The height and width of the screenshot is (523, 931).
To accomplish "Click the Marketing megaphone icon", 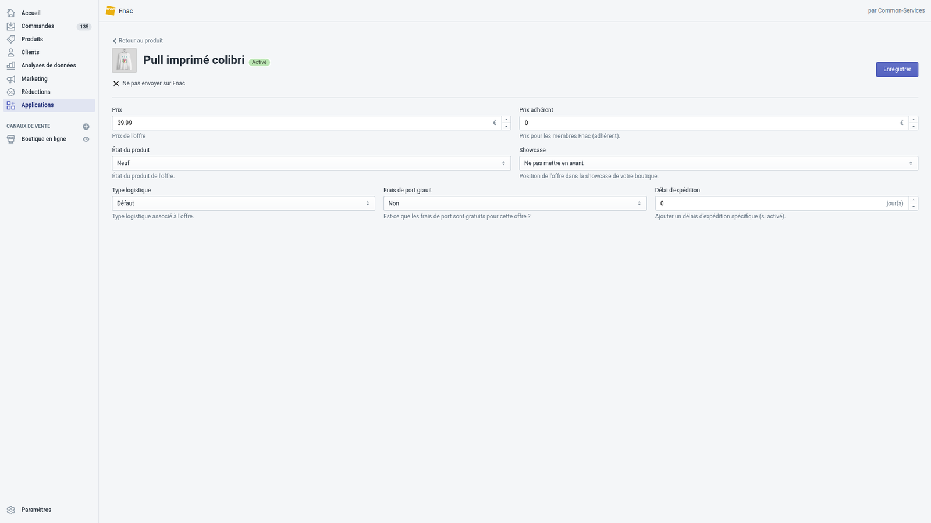I will pyautogui.click(x=11, y=79).
